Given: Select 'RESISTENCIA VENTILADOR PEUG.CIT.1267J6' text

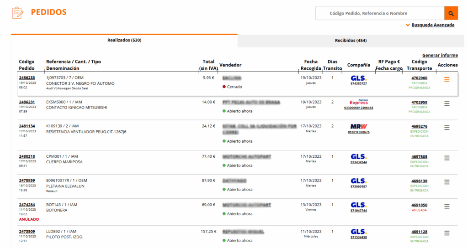Looking at the screenshot, I should tap(86, 132).
